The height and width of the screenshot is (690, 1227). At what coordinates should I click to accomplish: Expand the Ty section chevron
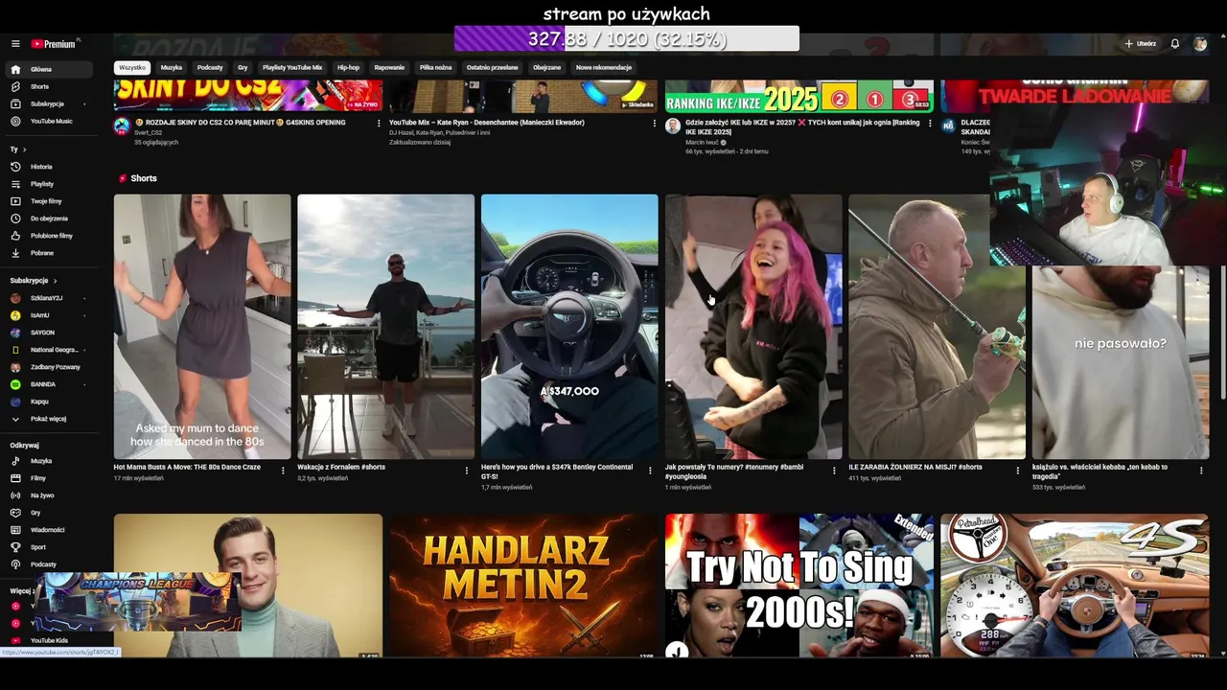click(24, 149)
